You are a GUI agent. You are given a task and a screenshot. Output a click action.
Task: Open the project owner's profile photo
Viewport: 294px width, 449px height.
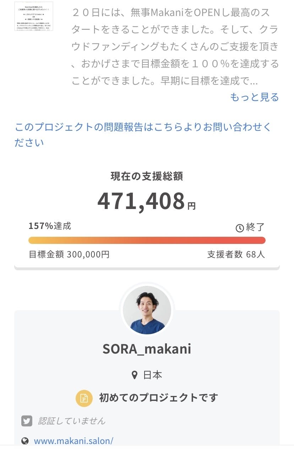147,310
